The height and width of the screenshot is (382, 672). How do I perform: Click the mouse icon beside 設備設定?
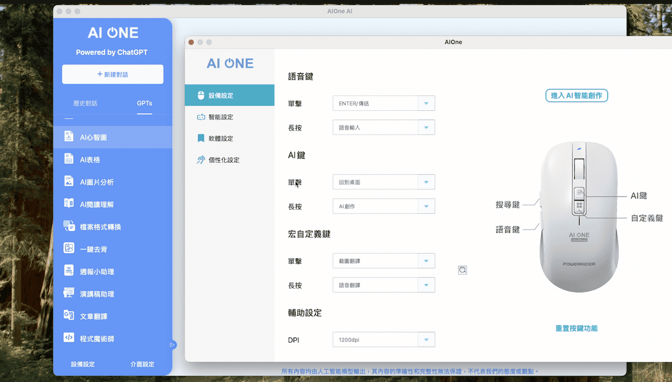click(x=201, y=95)
